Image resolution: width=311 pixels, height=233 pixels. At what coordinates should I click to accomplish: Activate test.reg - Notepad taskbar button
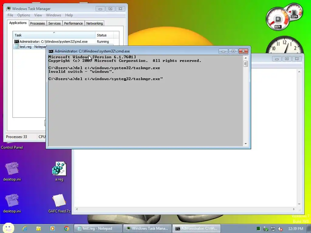pos(98,228)
